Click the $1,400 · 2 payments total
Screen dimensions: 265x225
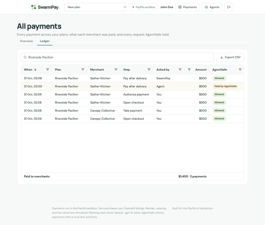point(192,176)
